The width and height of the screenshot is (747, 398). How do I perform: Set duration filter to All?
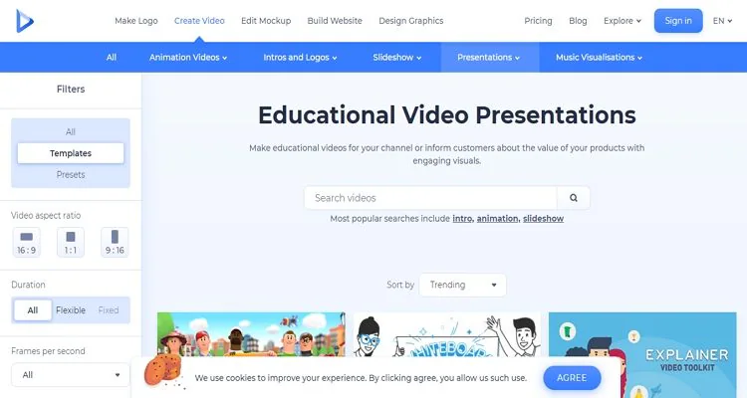point(33,310)
